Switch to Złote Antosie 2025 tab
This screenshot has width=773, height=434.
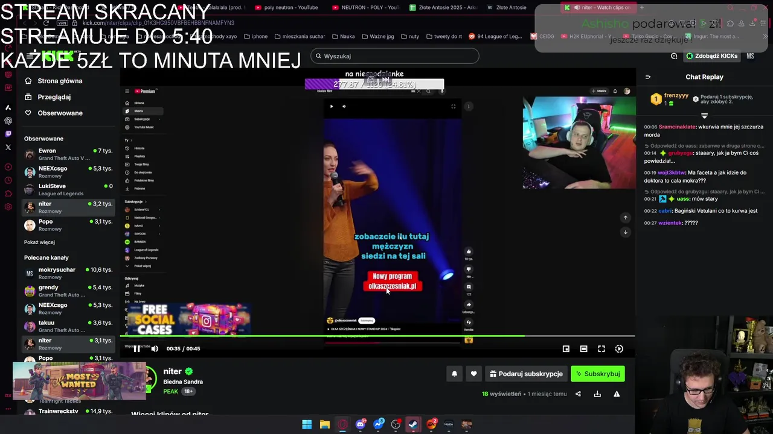[443, 7]
